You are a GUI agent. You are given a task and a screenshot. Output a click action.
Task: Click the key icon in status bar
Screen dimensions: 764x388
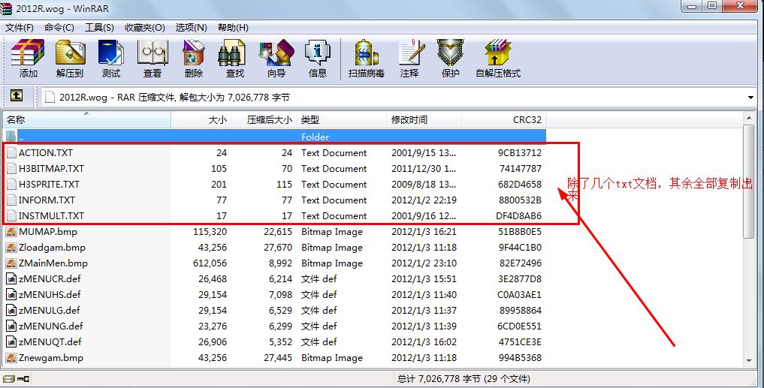click(x=23, y=379)
